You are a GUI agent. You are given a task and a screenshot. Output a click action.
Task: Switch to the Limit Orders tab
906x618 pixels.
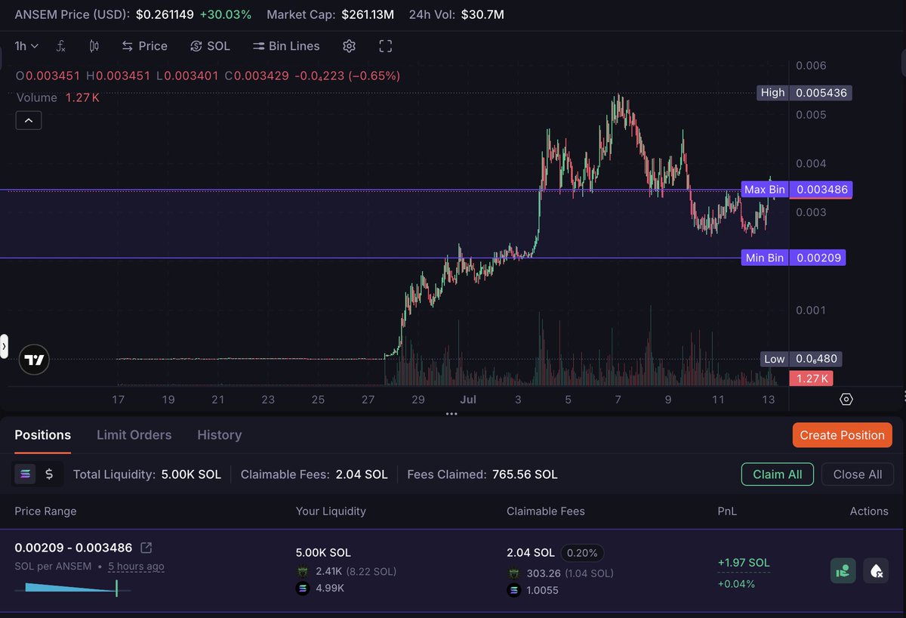134,435
